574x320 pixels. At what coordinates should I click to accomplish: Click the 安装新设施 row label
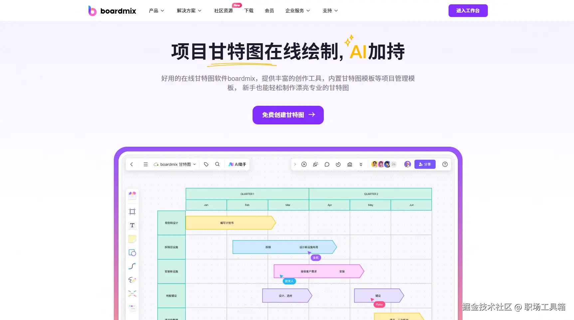coord(171,271)
